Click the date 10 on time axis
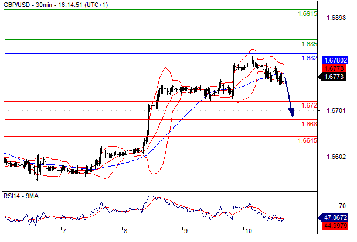The width and height of the screenshot is (357, 242). pos(248,231)
